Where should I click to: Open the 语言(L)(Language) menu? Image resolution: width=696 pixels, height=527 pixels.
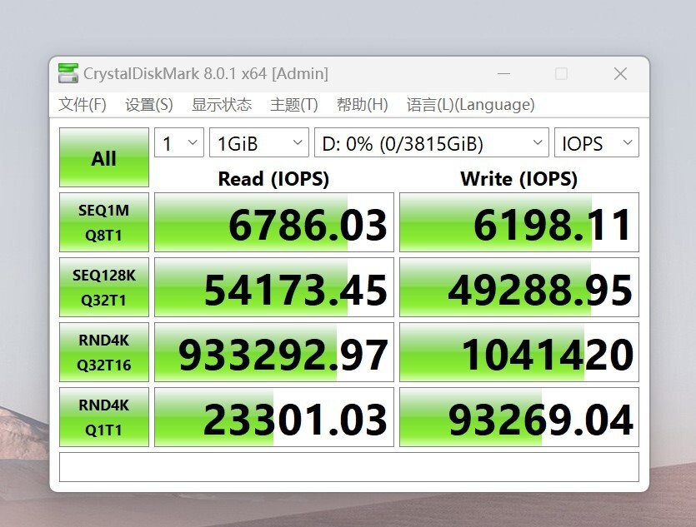coord(470,105)
